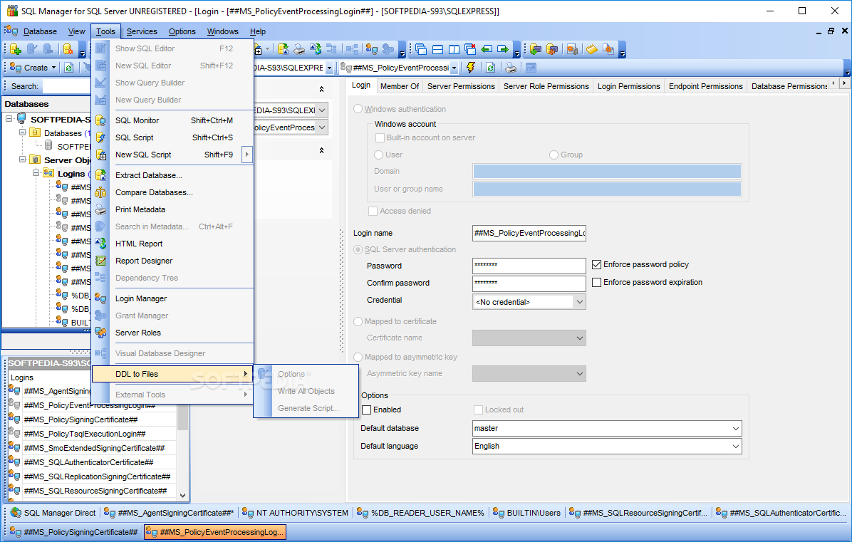Image resolution: width=852 pixels, height=542 pixels.
Task: Go to previous window with green left arrow
Action: pyautogui.click(x=487, y=49)
